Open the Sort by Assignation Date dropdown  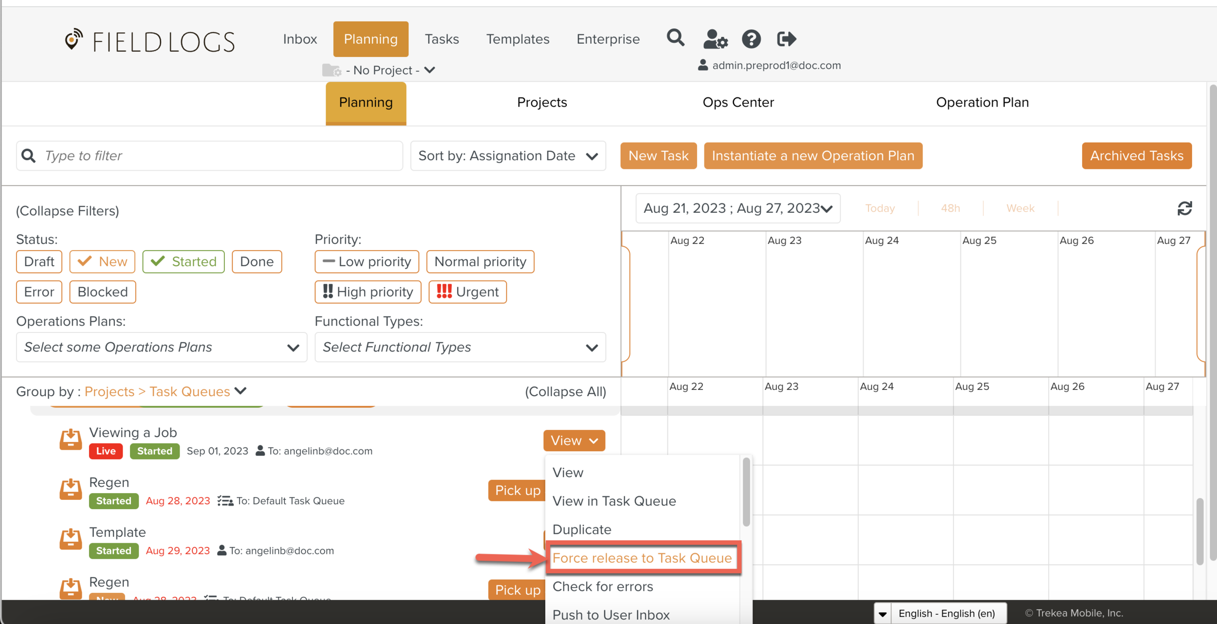(508, 156)
